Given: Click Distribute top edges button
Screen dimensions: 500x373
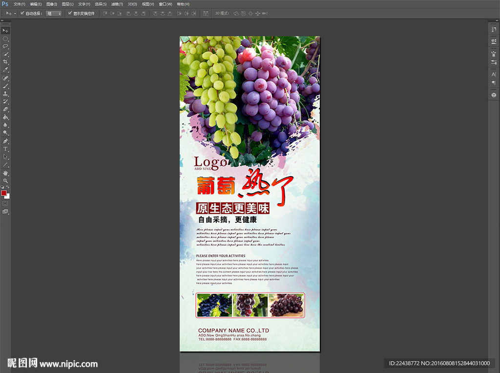Looking at the screenshot, I should pos(156,13).
